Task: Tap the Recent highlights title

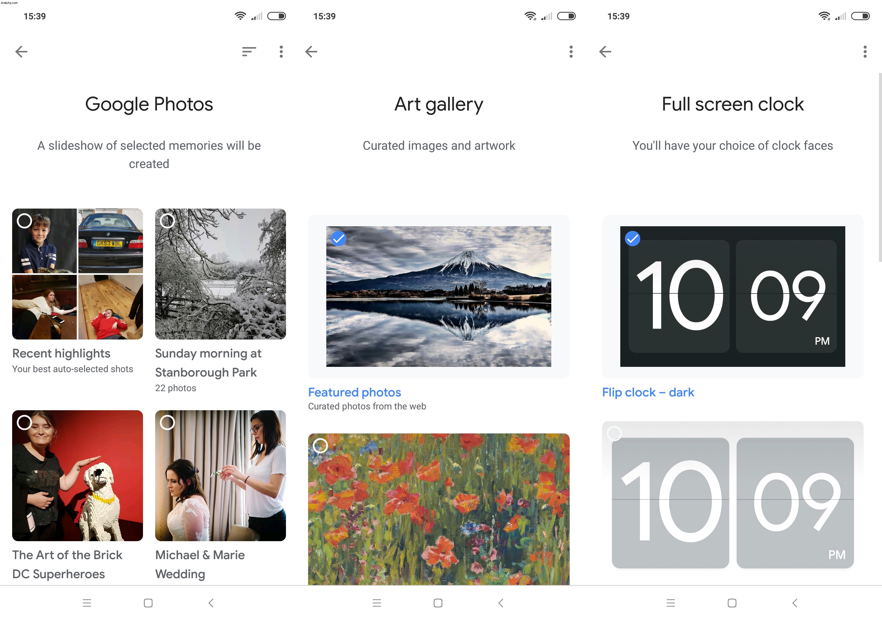Action: tap(61, 353)
